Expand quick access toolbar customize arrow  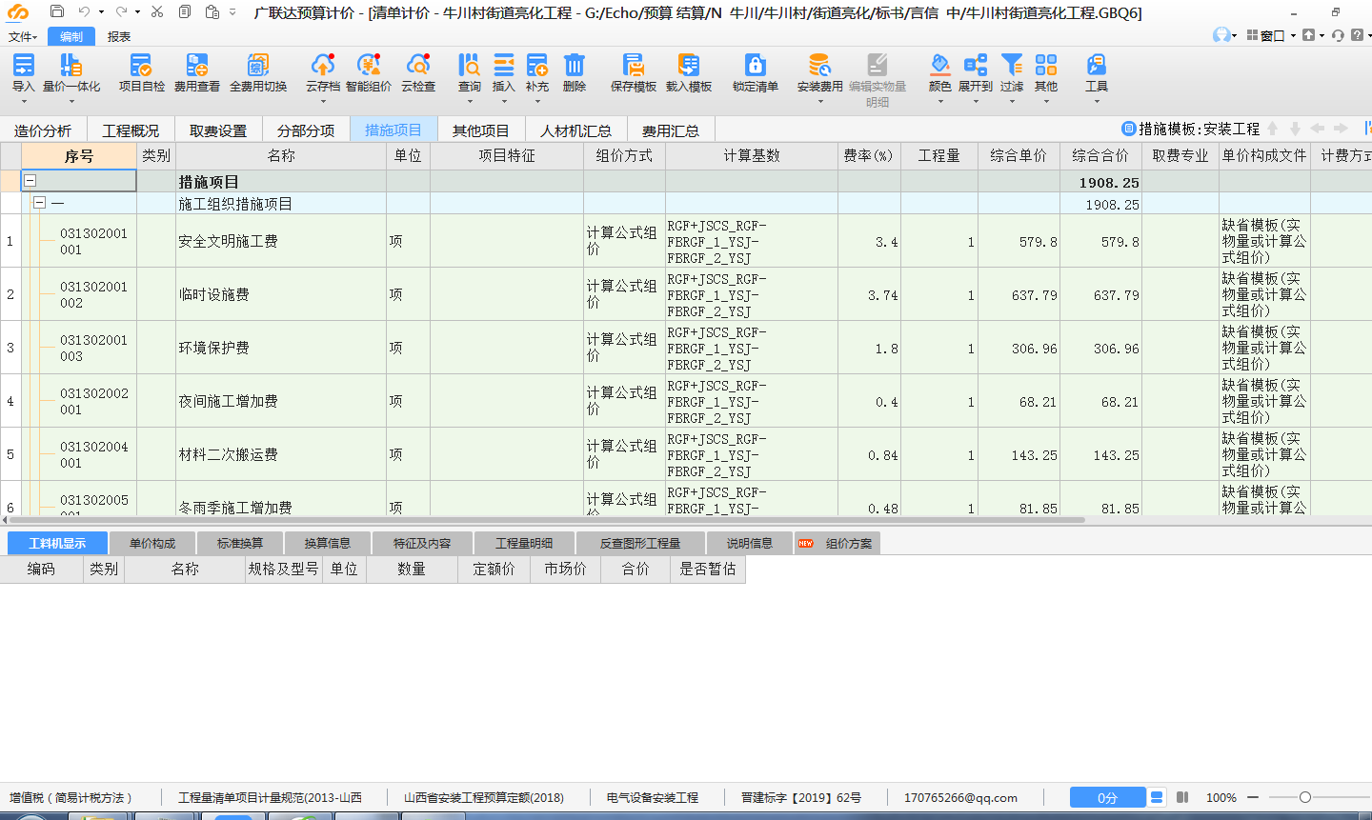coord(232,12)
